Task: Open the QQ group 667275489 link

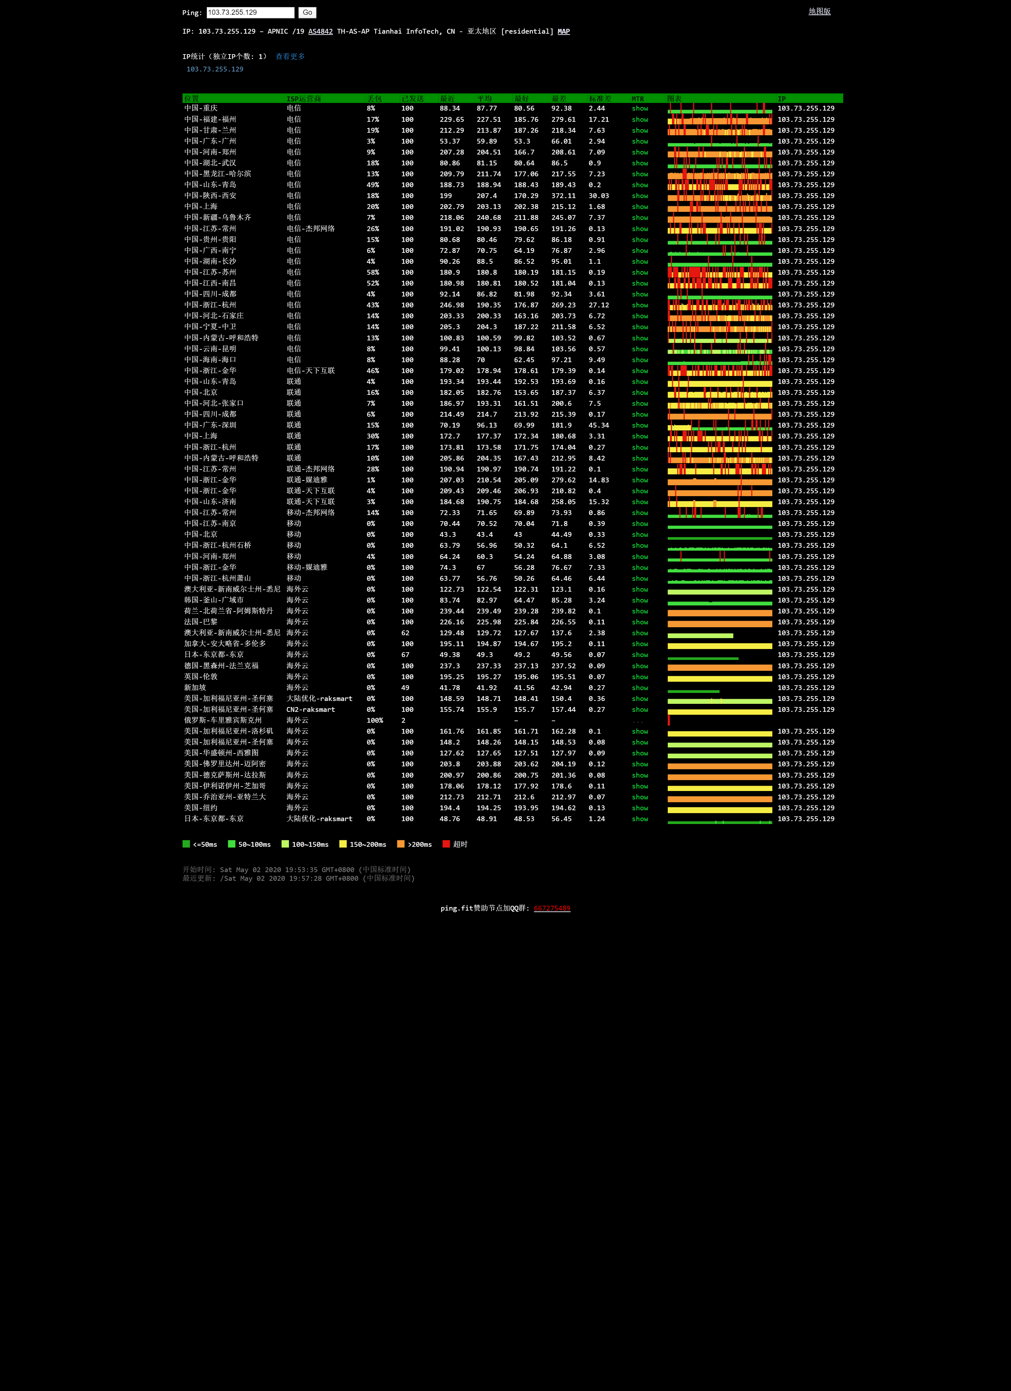Action: (552, 908)
